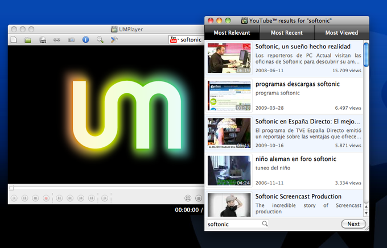Viewport: 387px width, 248px height.
Task: Open a URL with the chain link icon
Action: click(57, 40)
